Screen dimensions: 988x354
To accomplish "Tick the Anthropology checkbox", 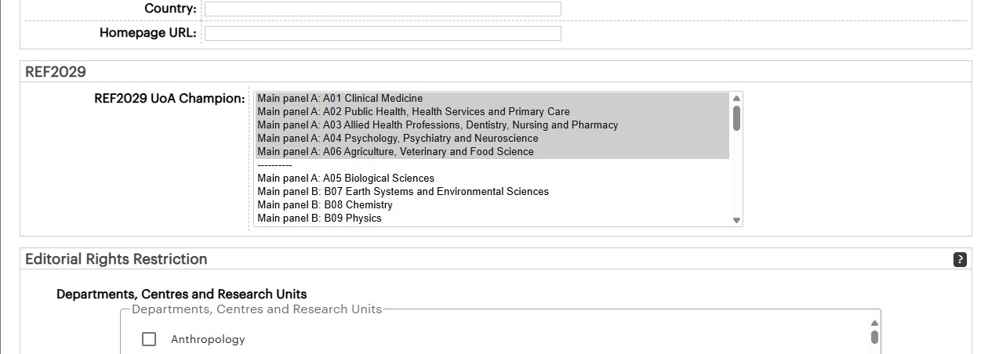I will (x=149, y=339).
